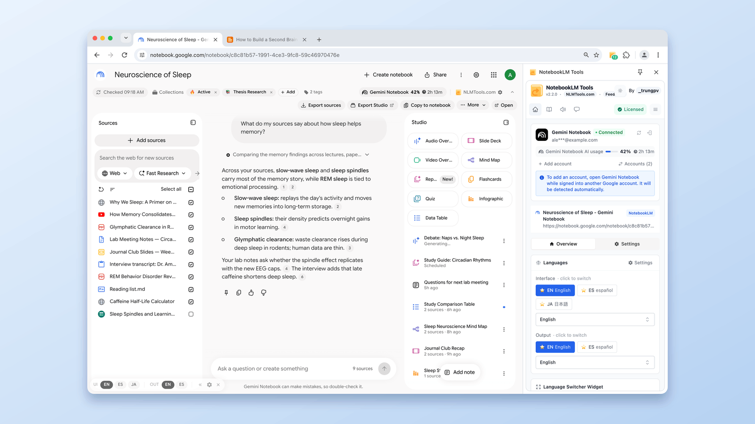Uncheck the Caffeine Half-Life Calculator source
This screenshot has width=755, height=424.
[x=191, y=302]
